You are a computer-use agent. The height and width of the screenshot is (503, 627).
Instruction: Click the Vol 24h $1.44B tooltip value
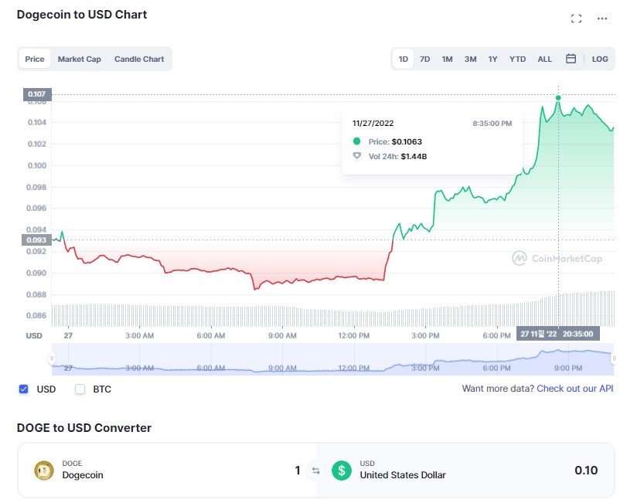(414, 157)
